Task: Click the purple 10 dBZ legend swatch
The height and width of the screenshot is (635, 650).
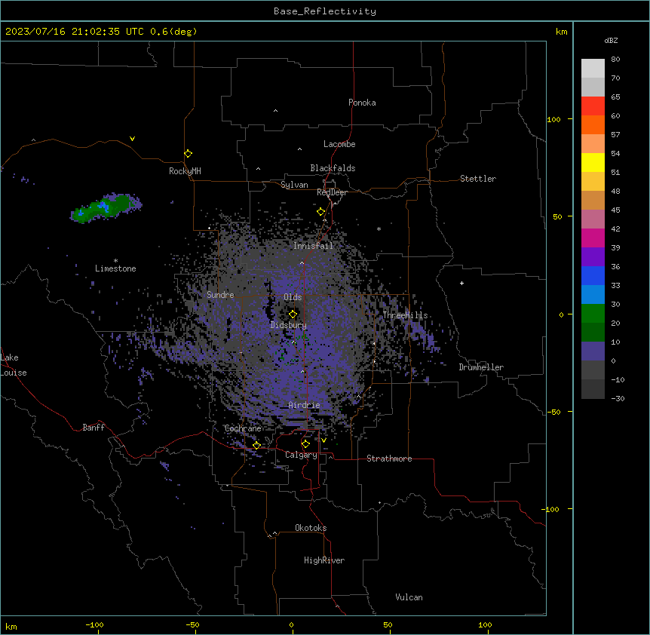Action: tap(593, 351)
